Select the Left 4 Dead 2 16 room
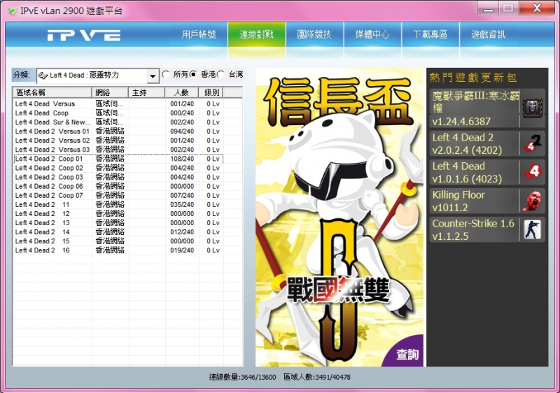This screenshot has height=393, width=560. (x=118, y=250)
